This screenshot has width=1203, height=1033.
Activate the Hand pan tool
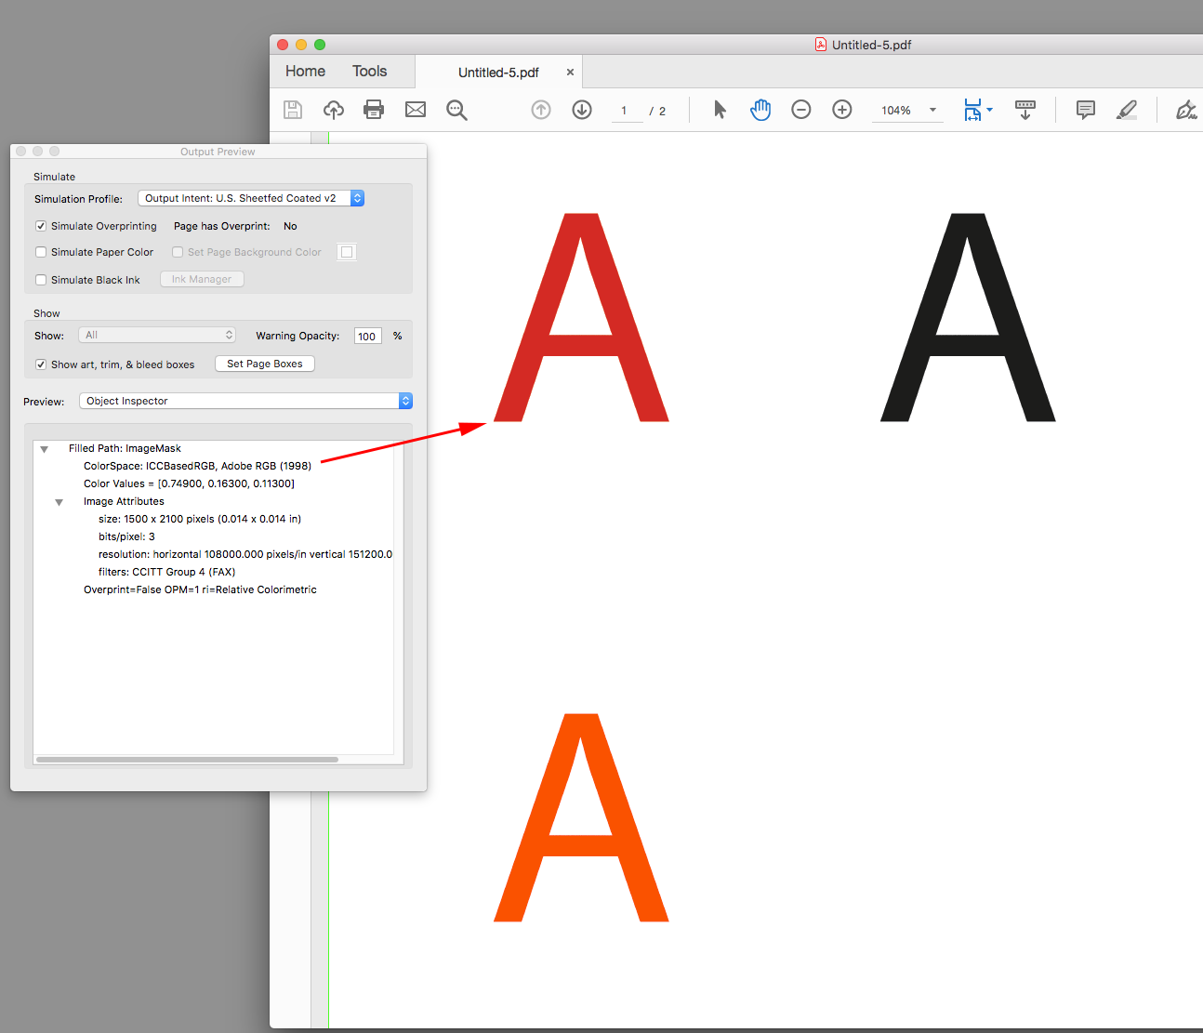(760, 110)
